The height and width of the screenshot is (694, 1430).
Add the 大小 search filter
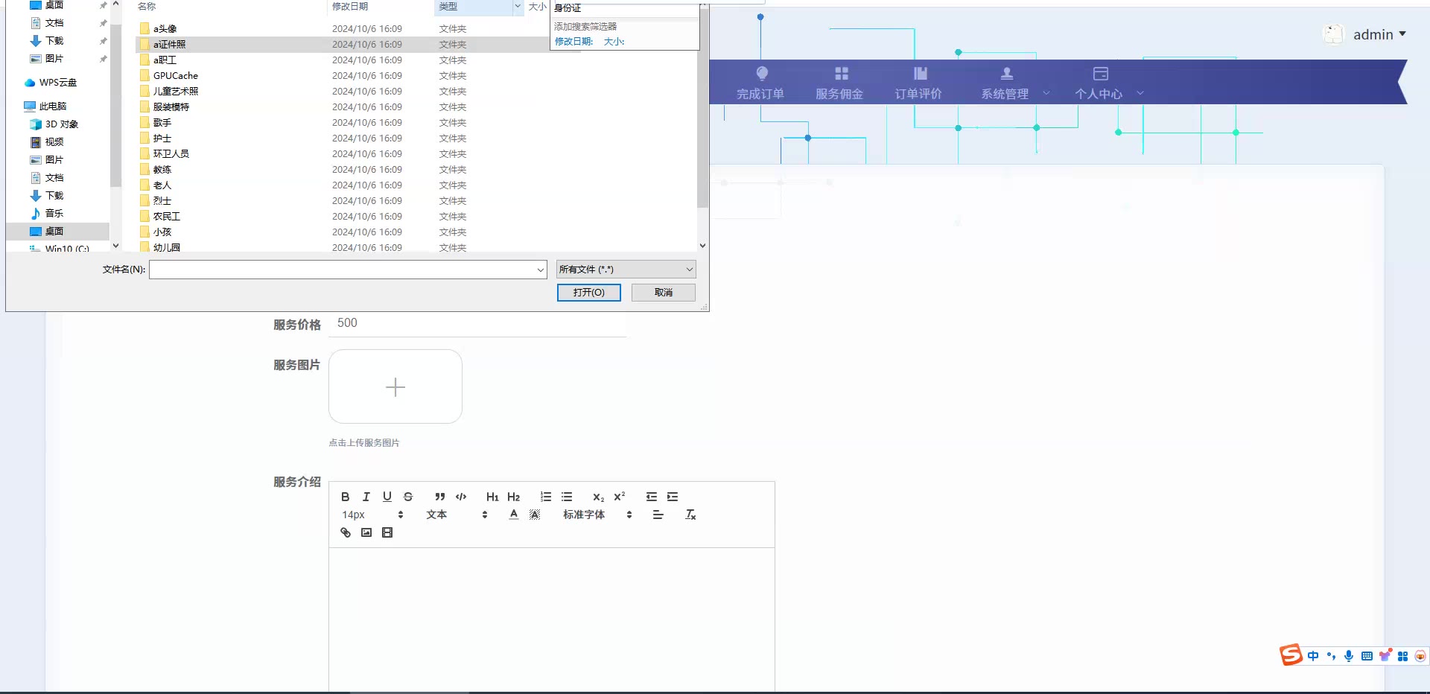point(614,42)
